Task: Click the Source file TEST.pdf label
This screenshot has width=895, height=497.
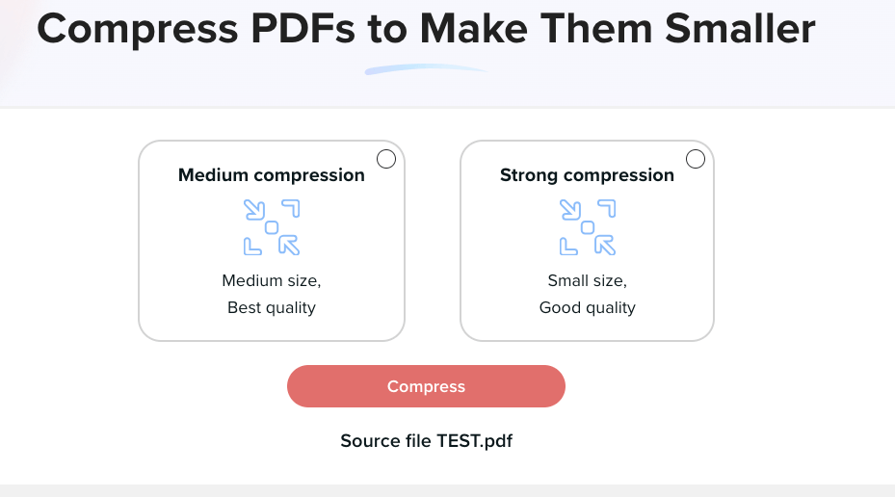Action: point(427,441)
